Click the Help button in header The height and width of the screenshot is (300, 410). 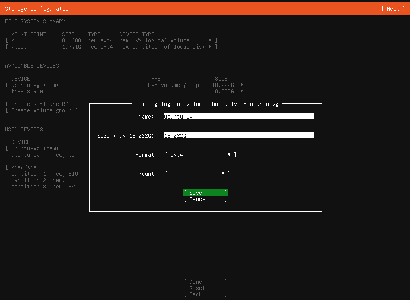[393, 9]
